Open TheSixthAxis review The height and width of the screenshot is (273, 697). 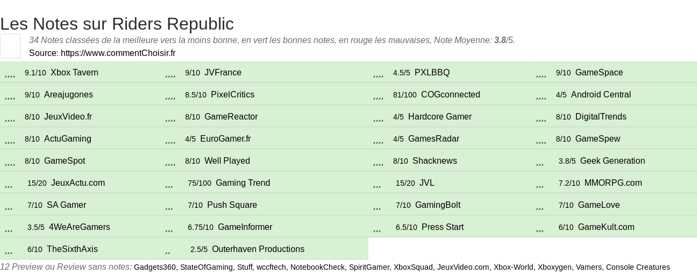pos(72,249)
